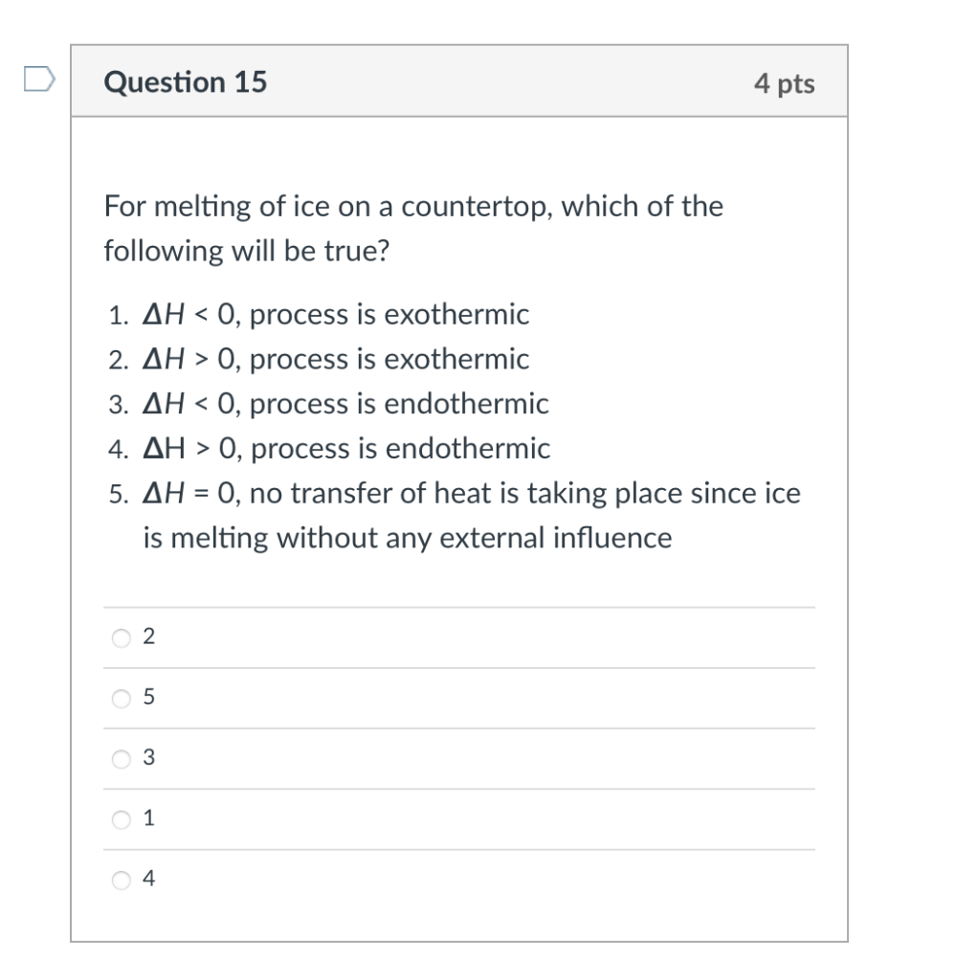Click the Question 15 header title
This screenshot has width=956, height=980.
coord(188,82)
